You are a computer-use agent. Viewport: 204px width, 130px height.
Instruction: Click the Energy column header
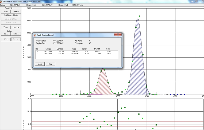pos(48,49)
